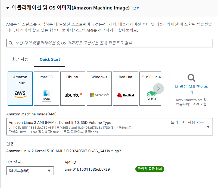Screen dimensions: 218x188
Task: Click the AMI ID ami-01b15011585ebc739 value
Action: click(87, 169)
